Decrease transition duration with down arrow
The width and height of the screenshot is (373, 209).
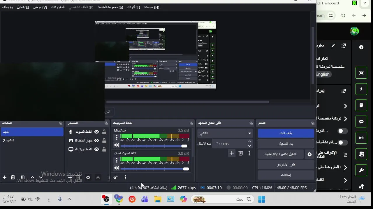click(x=249, y=146)
